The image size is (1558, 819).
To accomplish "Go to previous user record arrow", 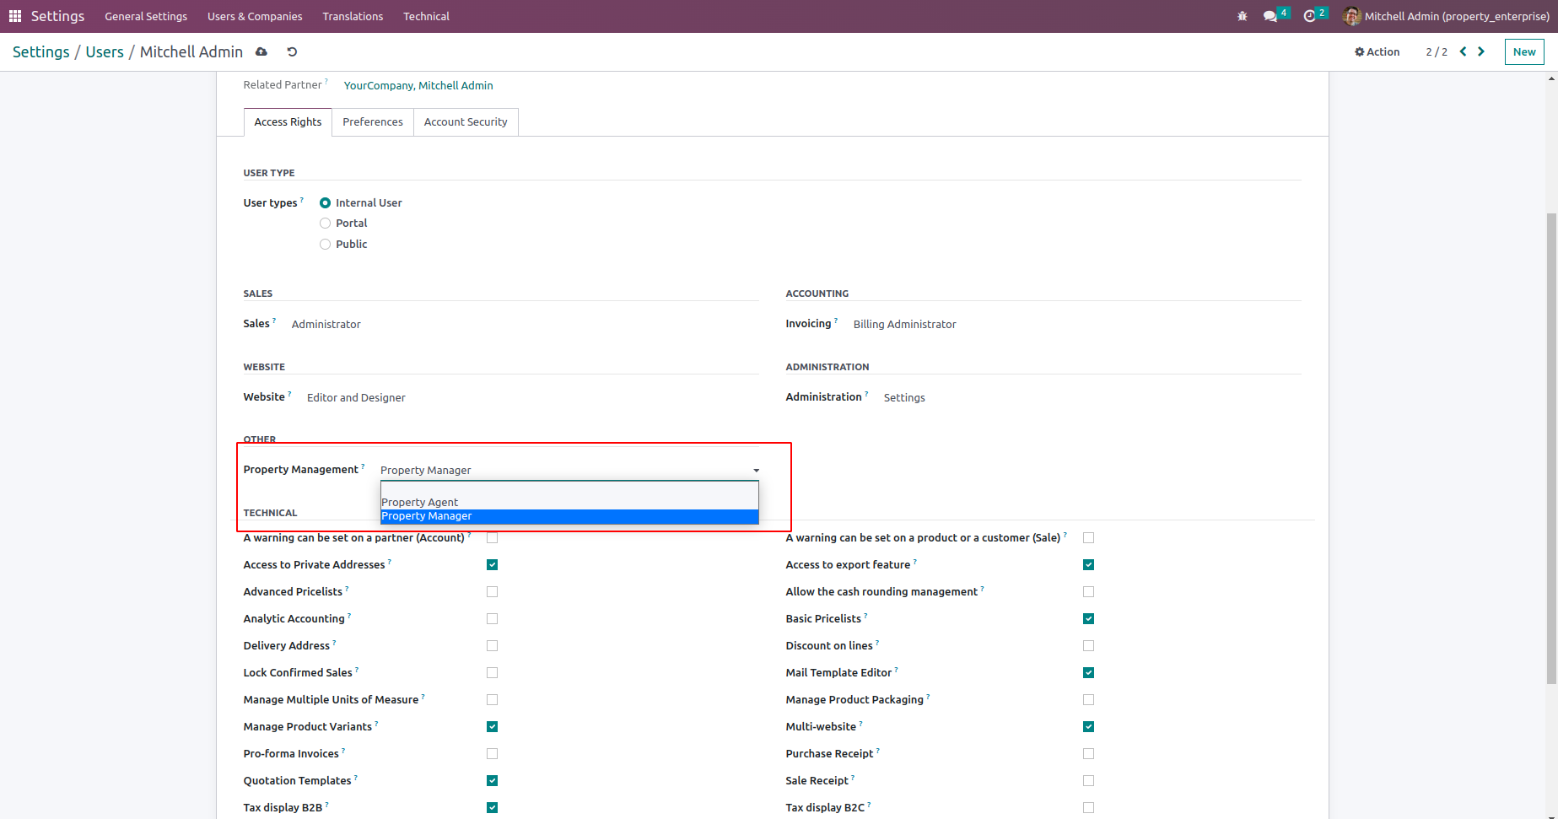I will 1464,51.
